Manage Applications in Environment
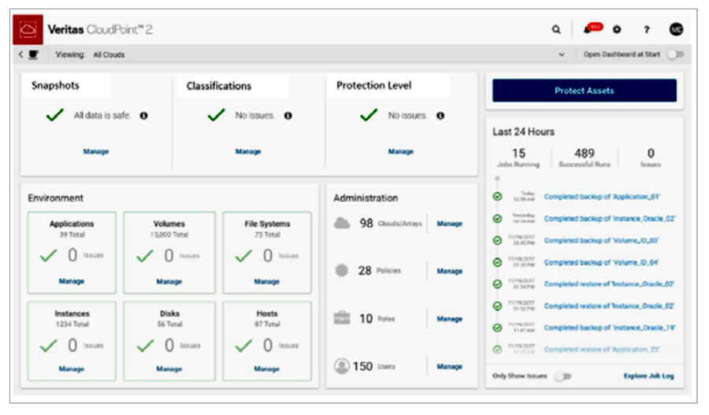 pos(72,281)
